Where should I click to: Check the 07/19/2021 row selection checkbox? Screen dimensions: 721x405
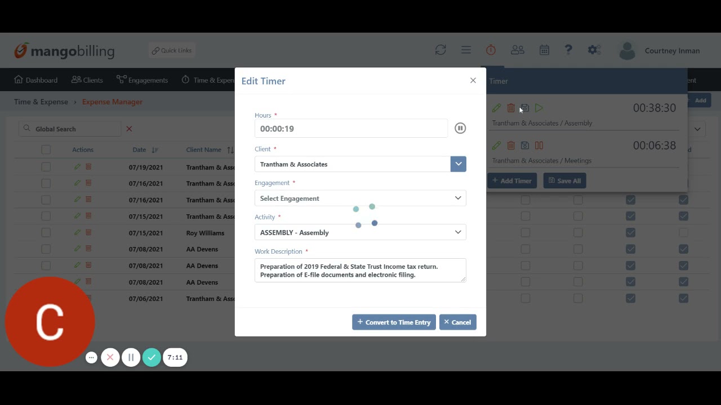pyautogui.click(x=46, y=167)
